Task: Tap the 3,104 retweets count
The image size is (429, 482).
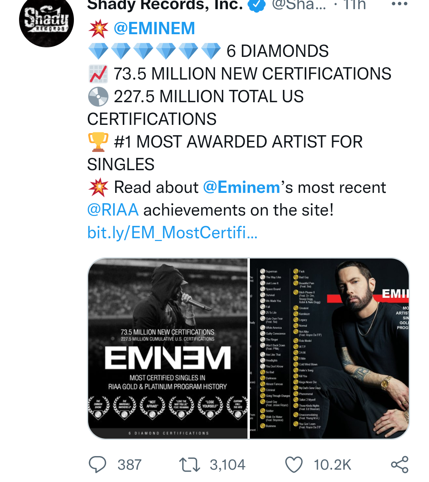Action: pos(228,465)
